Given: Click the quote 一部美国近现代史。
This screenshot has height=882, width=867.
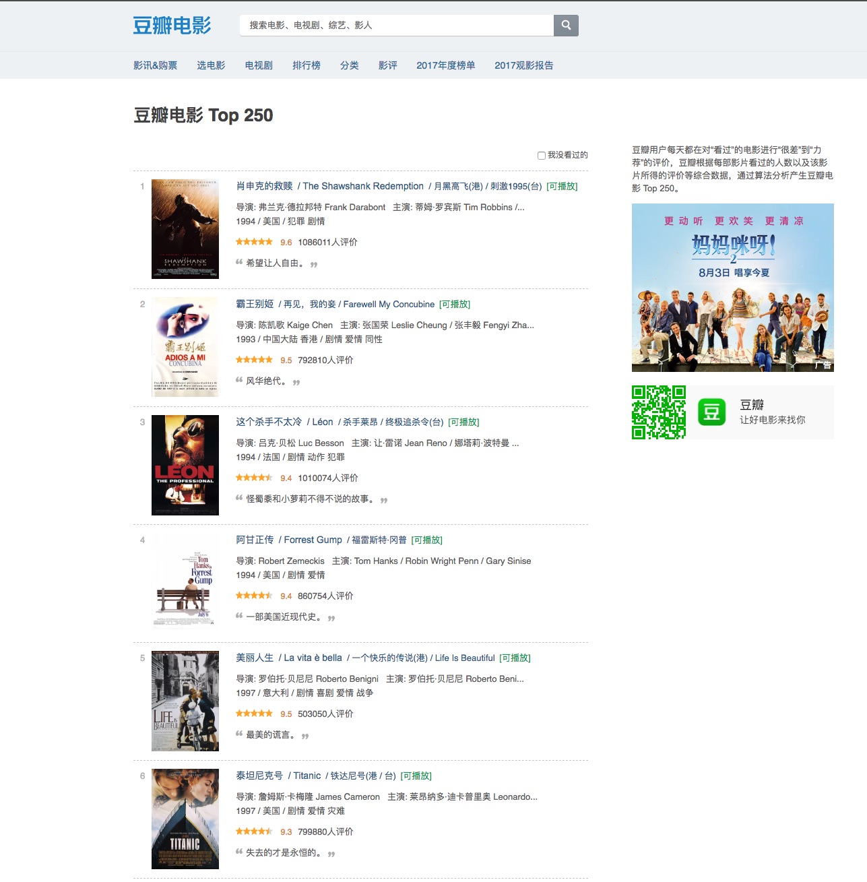Looking at the screenshot, I should [x=286, y=617].
